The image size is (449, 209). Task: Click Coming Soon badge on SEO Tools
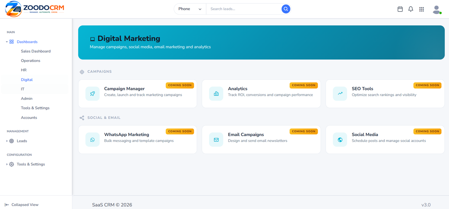coord(427,85)
